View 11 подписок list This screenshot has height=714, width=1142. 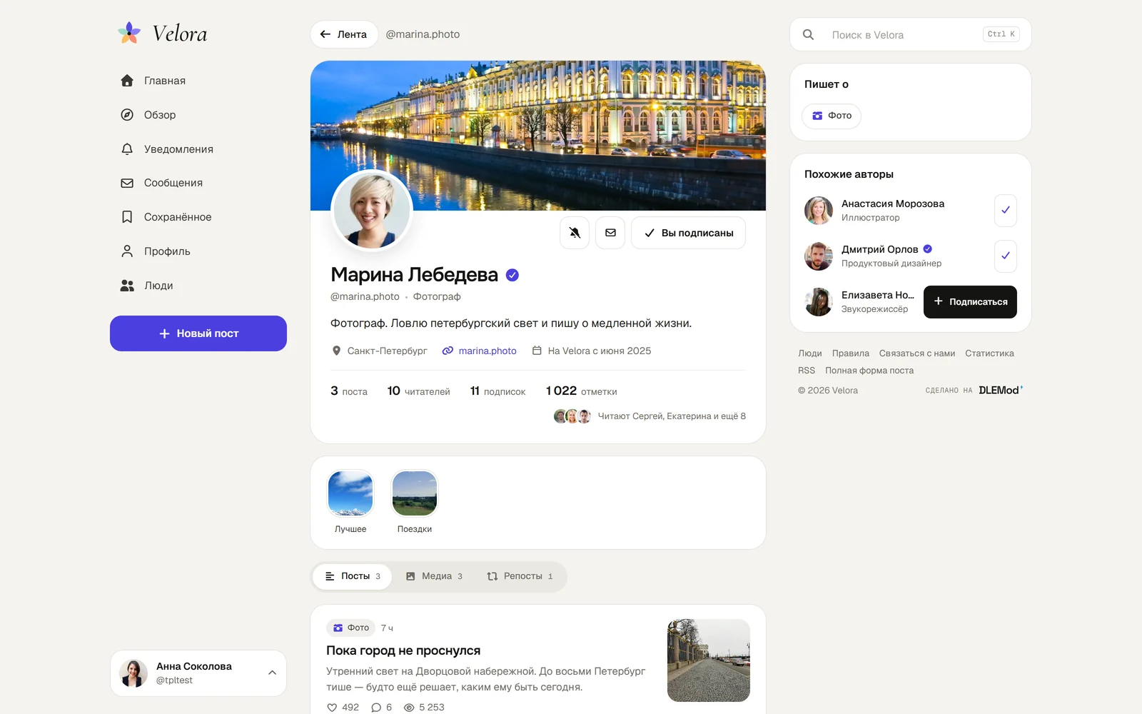click(497, 391)
